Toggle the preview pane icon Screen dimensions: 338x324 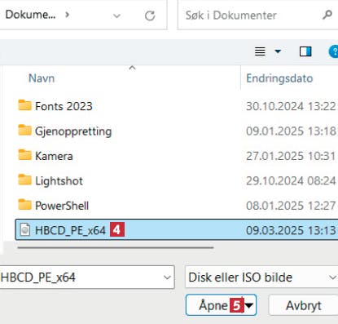coord(305,51)
